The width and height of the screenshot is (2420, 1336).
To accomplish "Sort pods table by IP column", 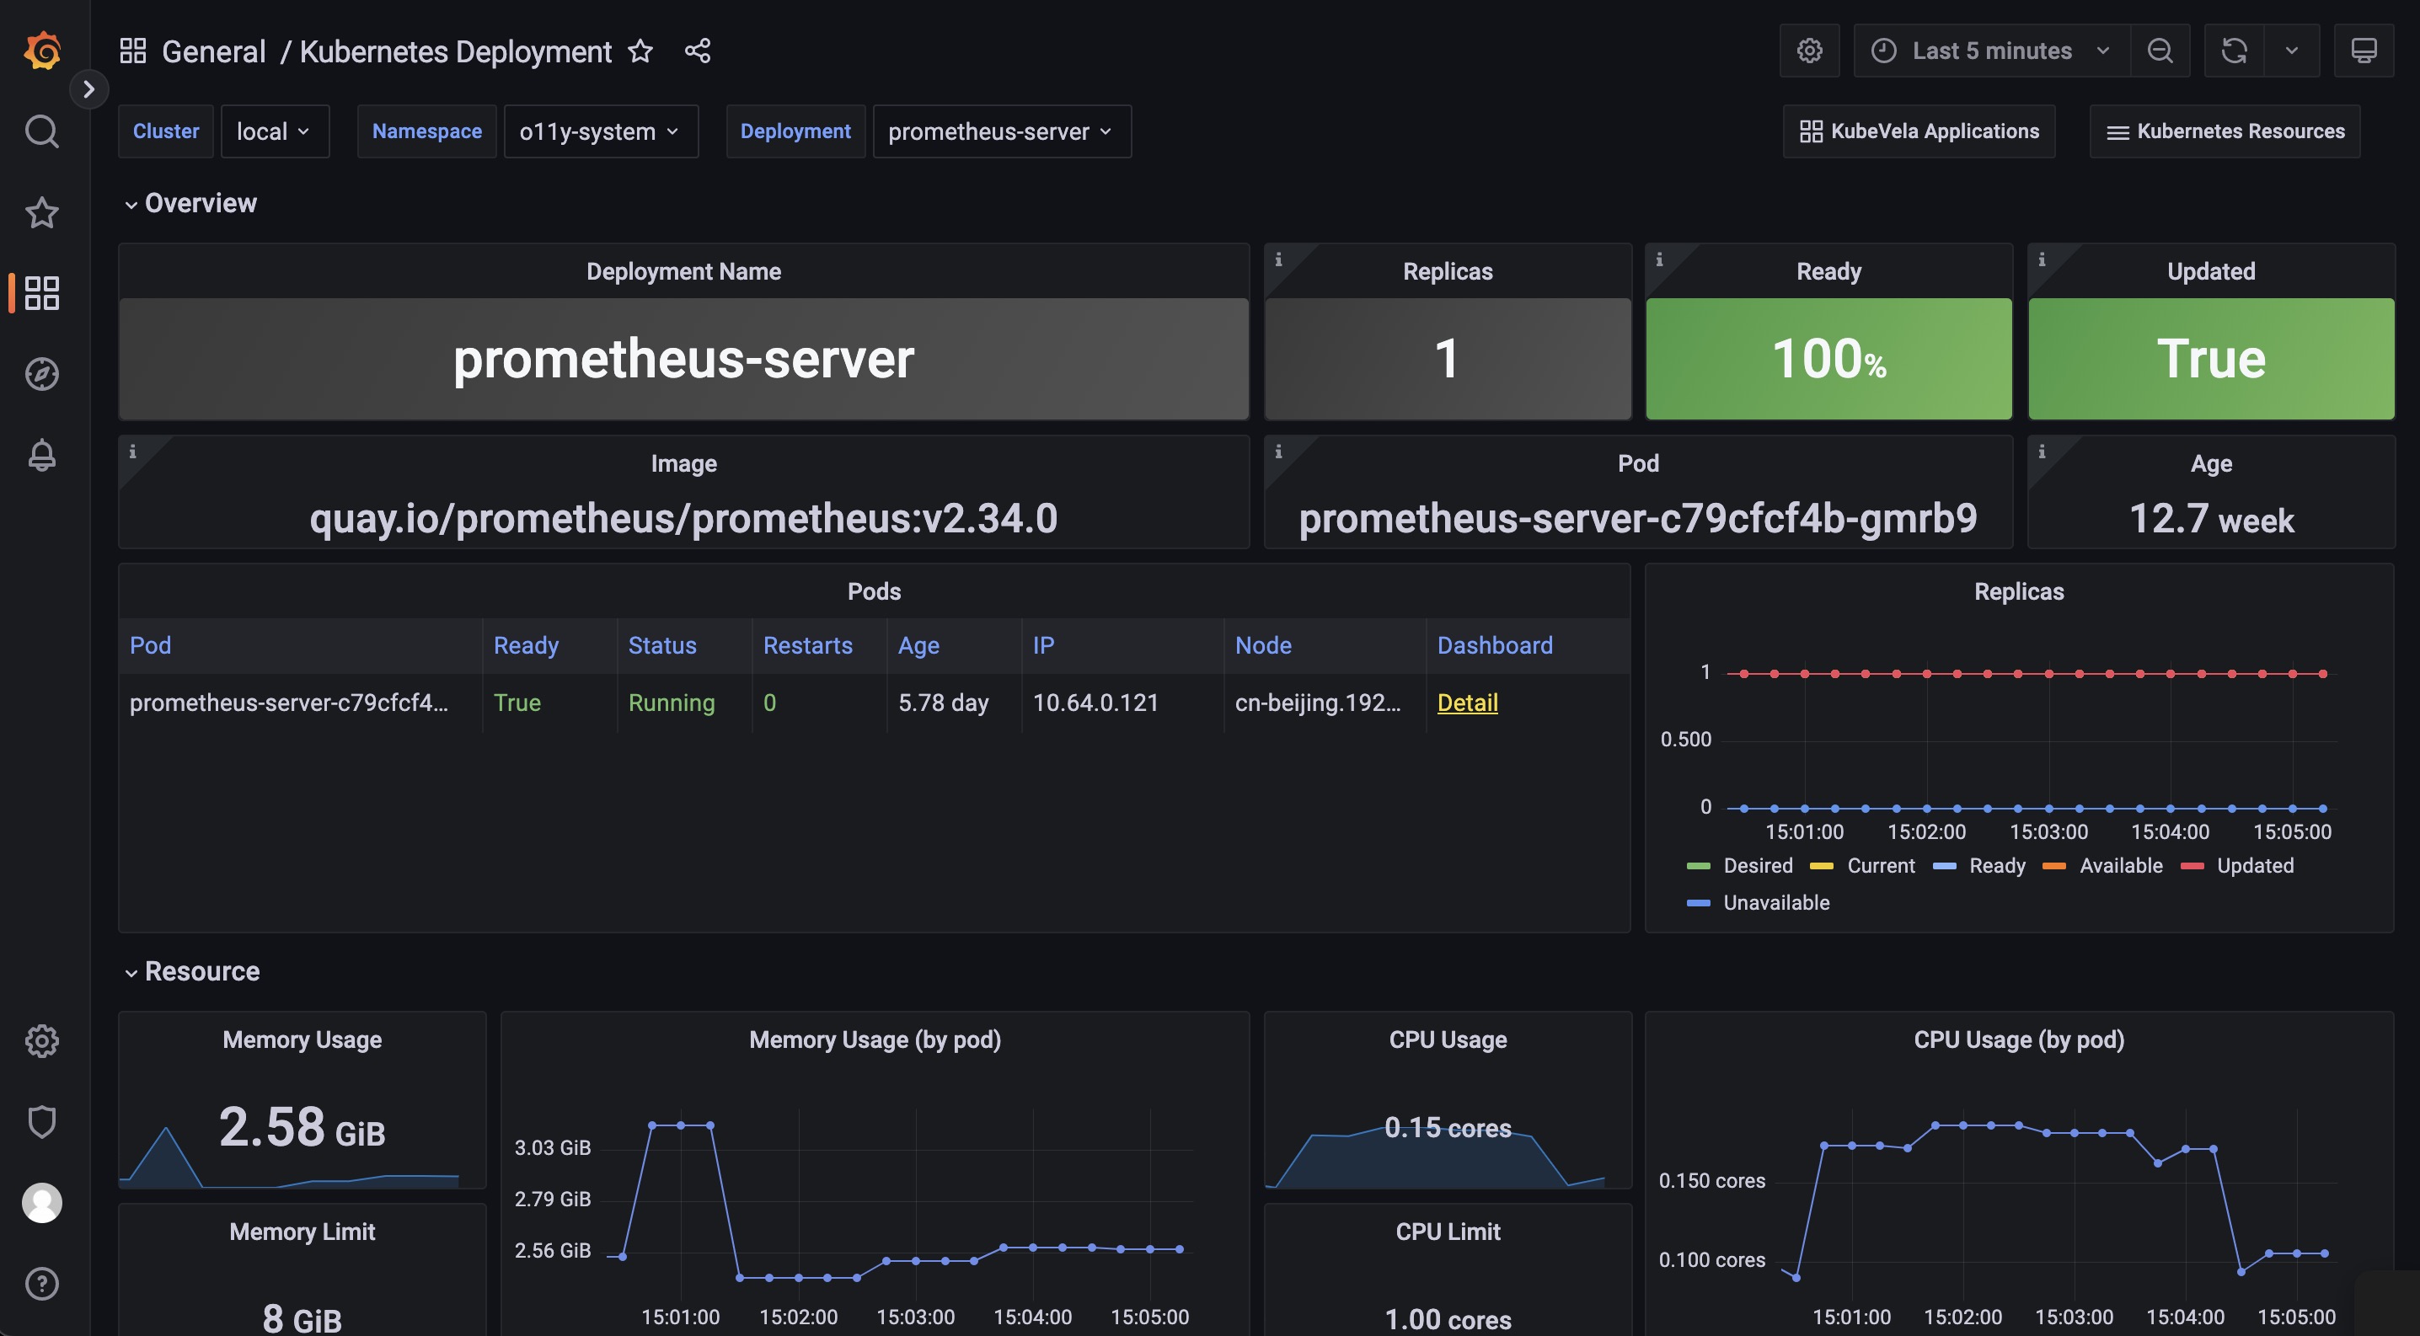I will (1044, 645).
